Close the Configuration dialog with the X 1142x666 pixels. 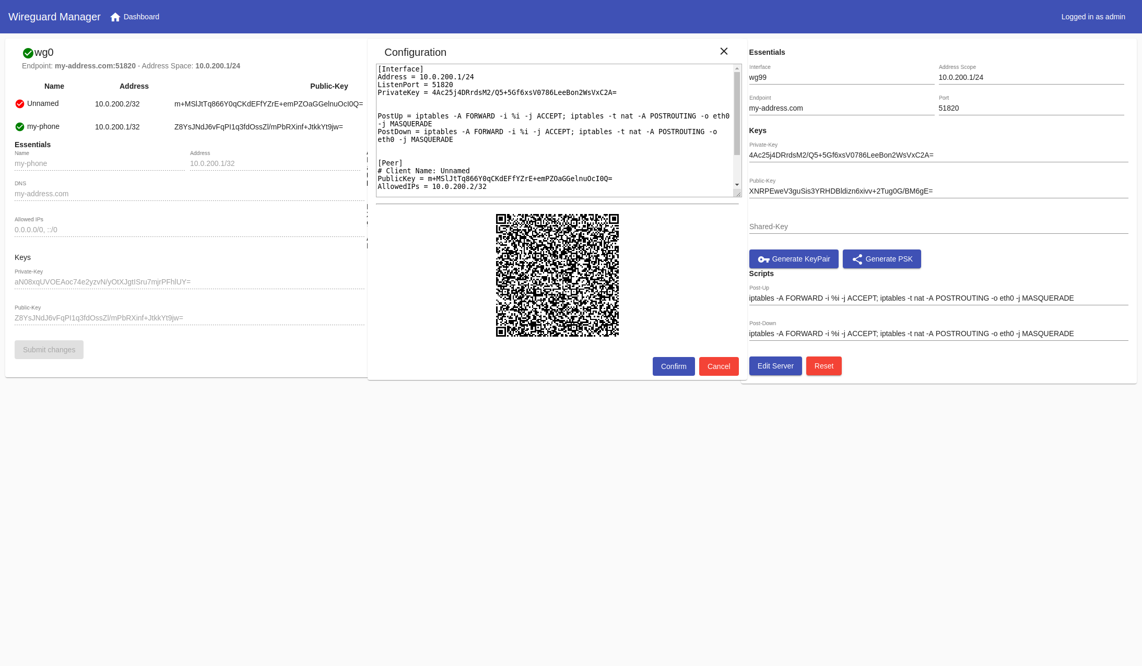[724, 51]
